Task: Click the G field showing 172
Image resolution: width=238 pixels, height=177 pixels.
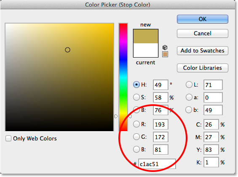Action: tap(160, 137)
